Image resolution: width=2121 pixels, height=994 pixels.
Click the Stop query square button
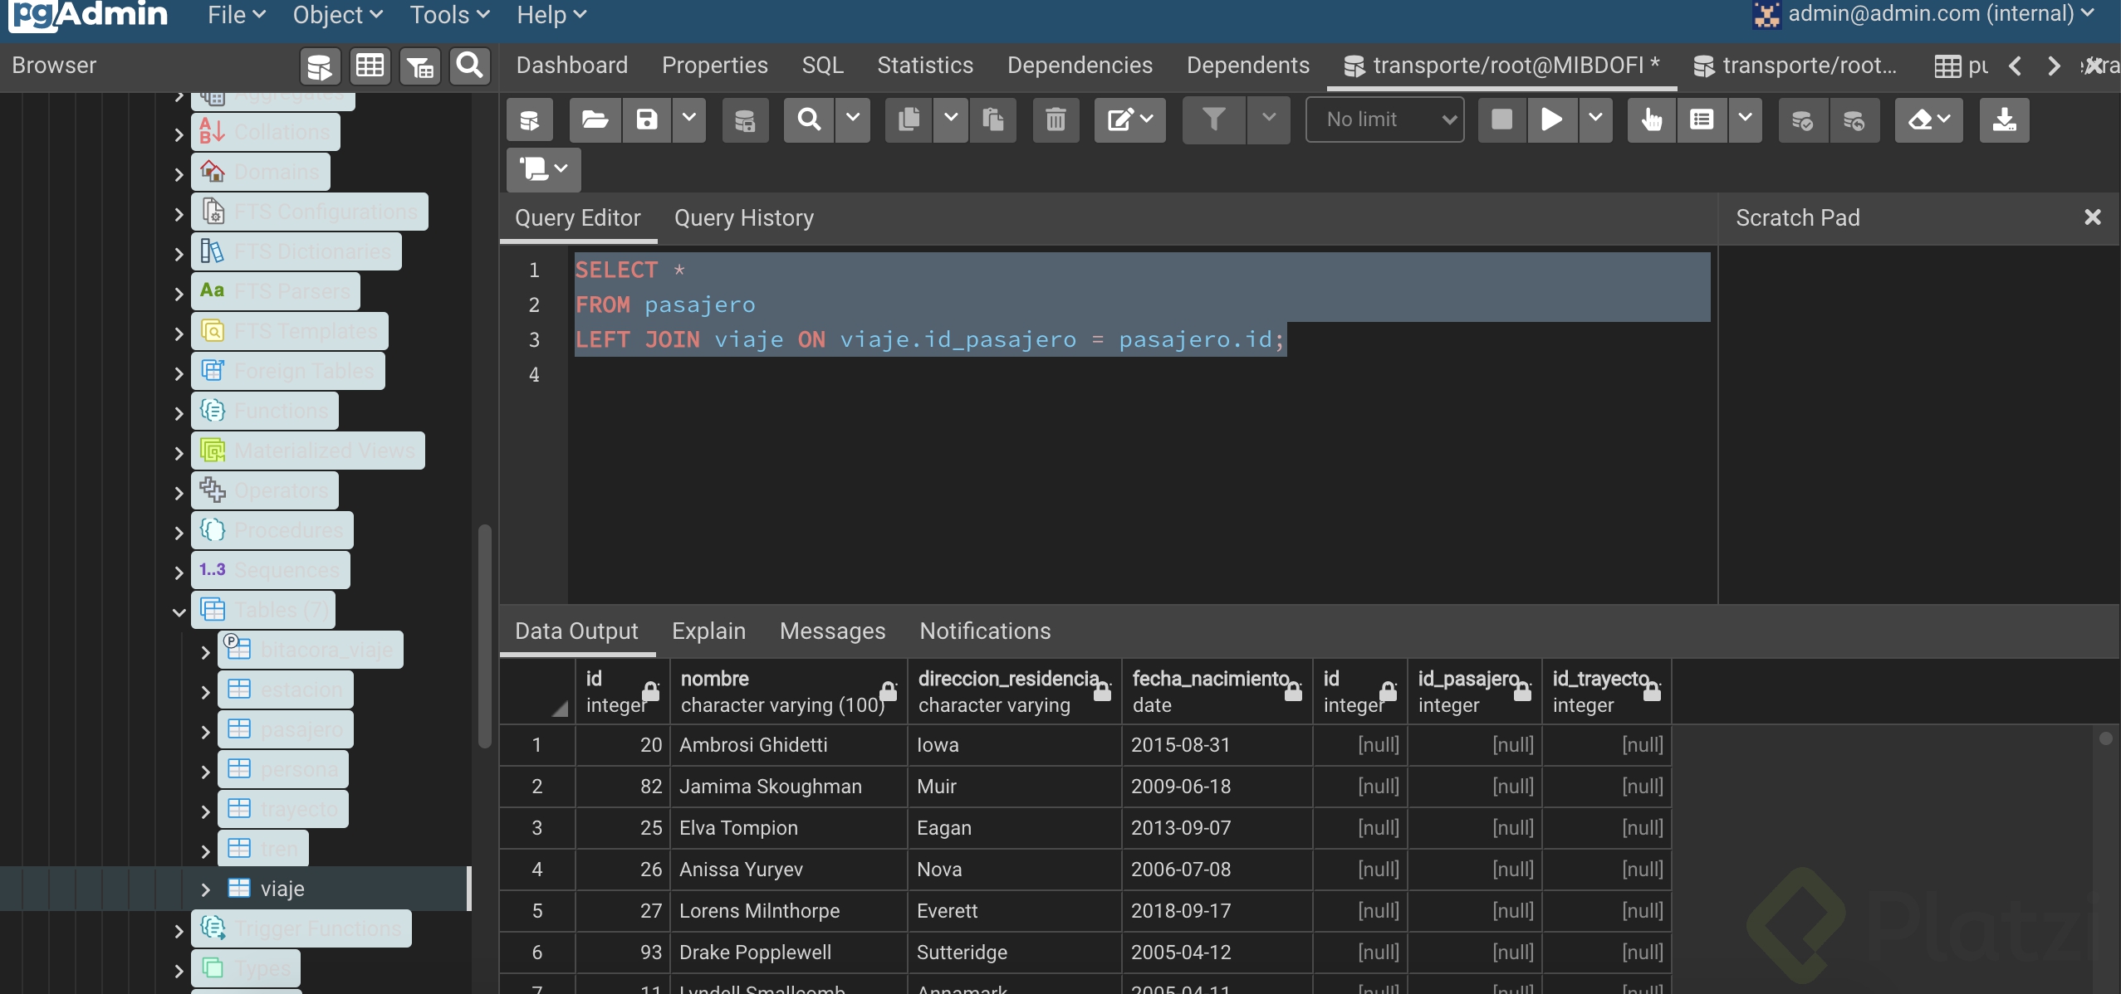coord(1501,120)
